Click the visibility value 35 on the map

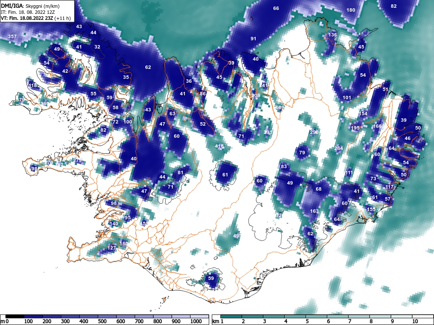coord(126,77)
